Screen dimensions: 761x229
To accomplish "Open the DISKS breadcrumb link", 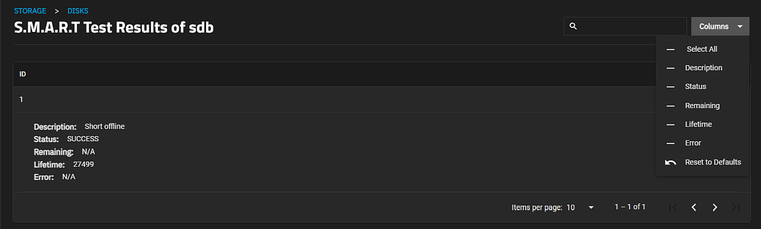I will tap(78, 11).
